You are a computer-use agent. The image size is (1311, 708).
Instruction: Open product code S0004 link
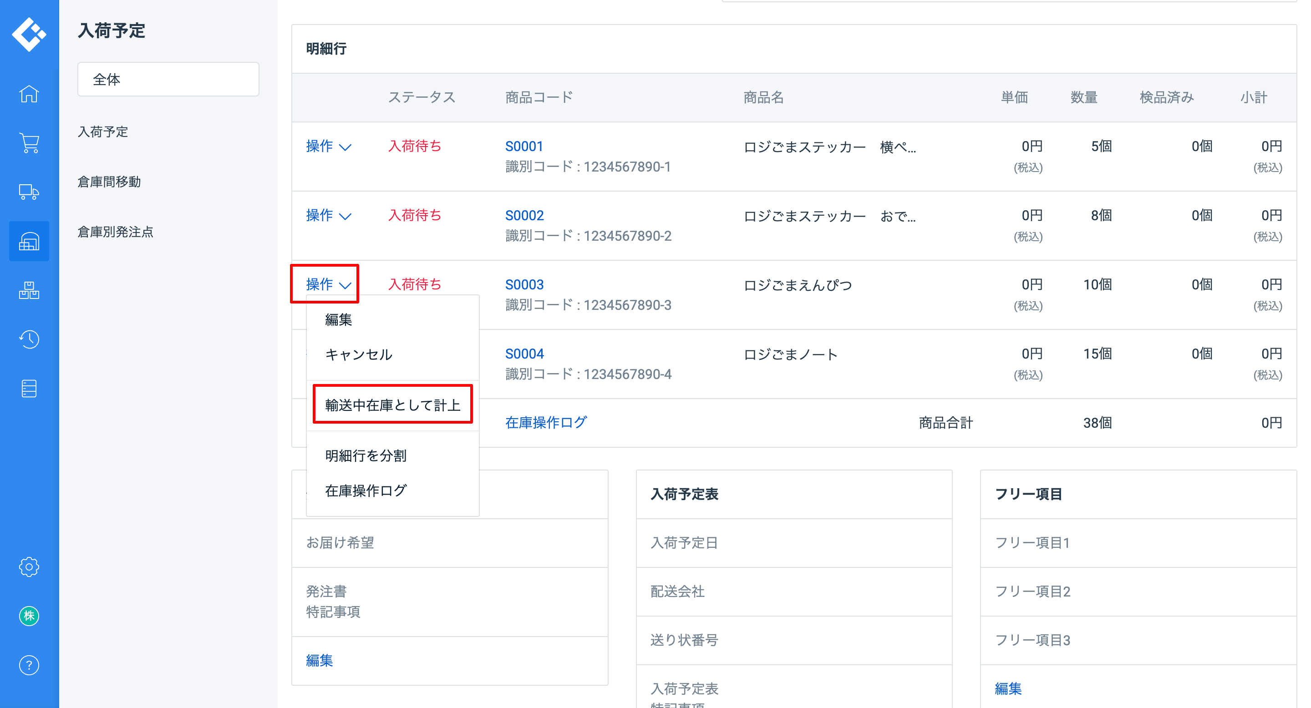click(524, 354)
